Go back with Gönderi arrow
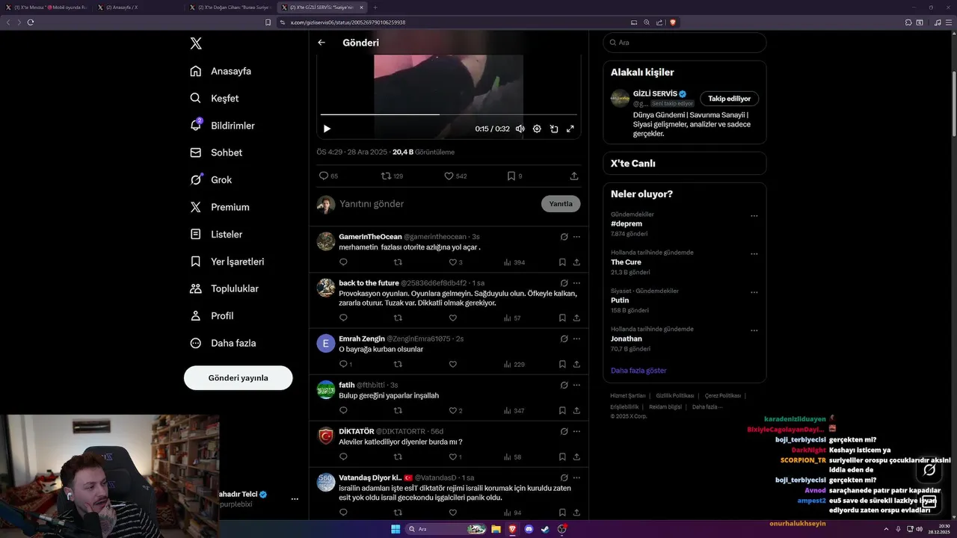 321,43
